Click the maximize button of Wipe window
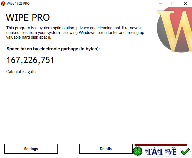 173,4
